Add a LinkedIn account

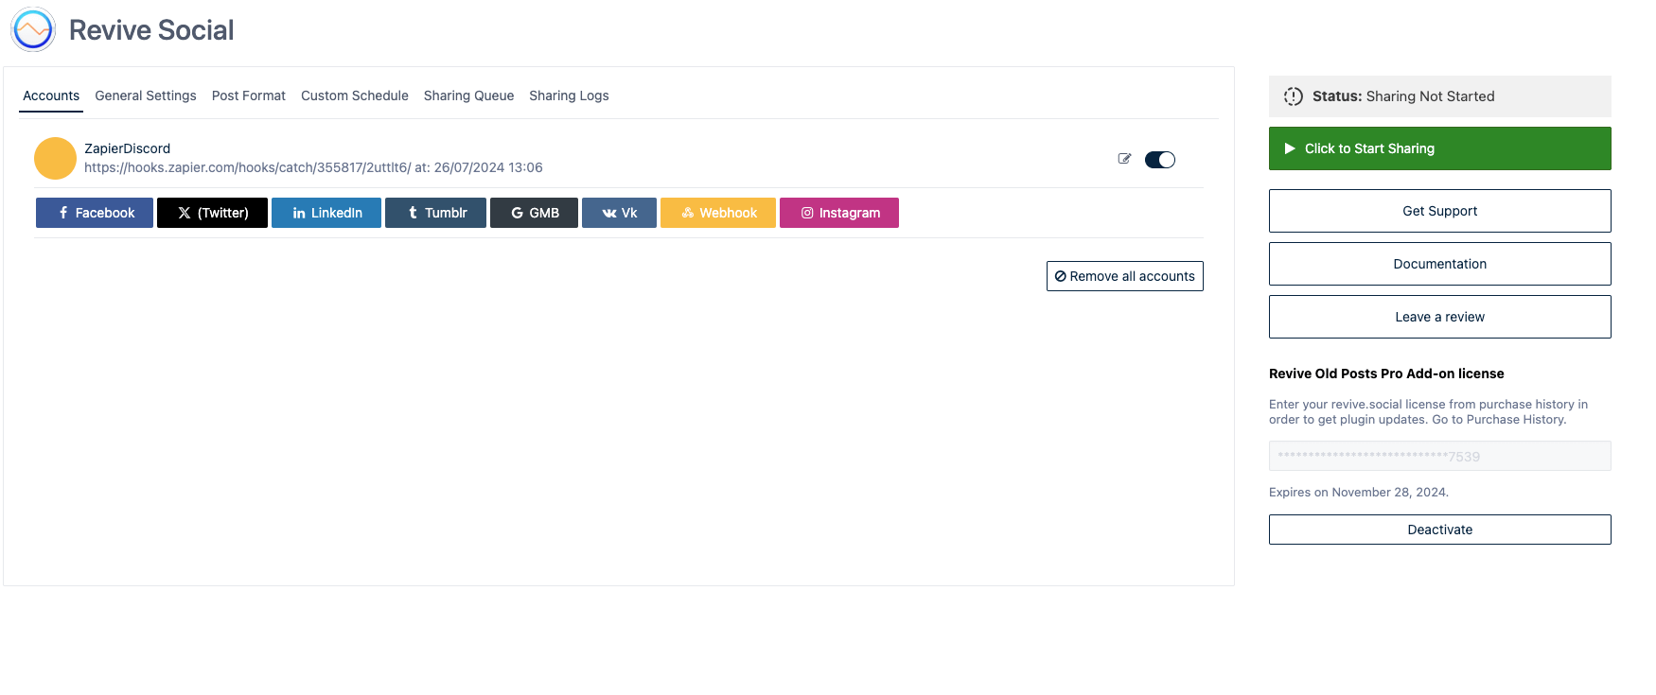click(326, 213)
